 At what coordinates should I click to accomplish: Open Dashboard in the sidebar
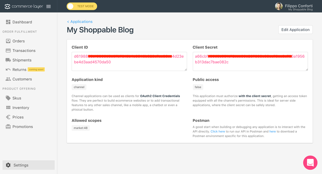click(x=22, y=22)
